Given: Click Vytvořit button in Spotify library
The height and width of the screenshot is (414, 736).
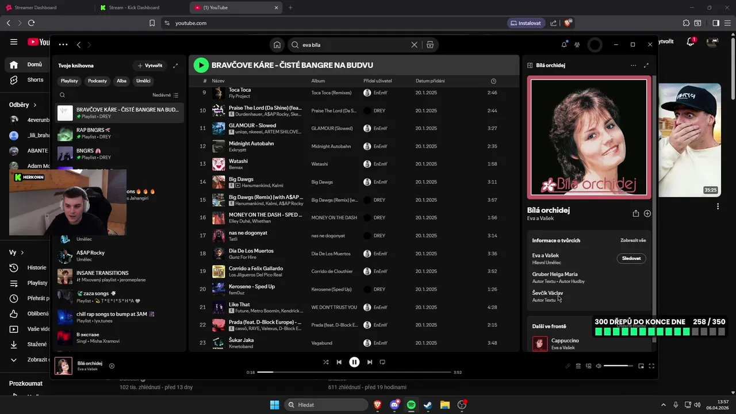Looking at the screenshot, I should click(149, 66).
